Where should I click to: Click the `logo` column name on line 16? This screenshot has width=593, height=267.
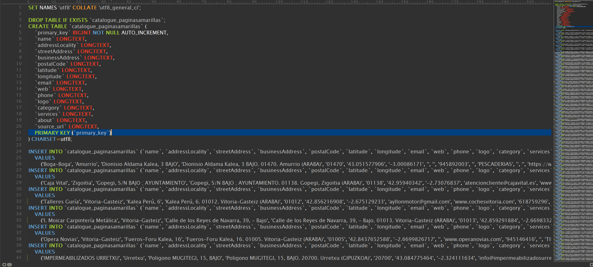coord(43,101)
